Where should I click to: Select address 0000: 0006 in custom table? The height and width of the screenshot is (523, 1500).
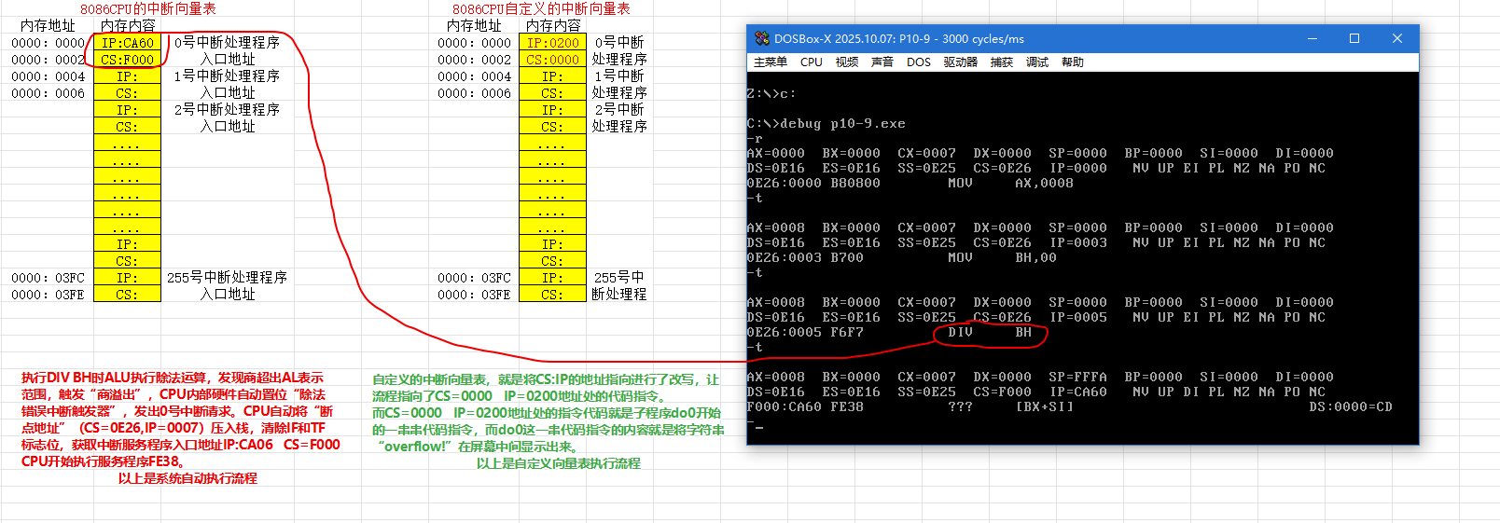[x=474, y=93]
